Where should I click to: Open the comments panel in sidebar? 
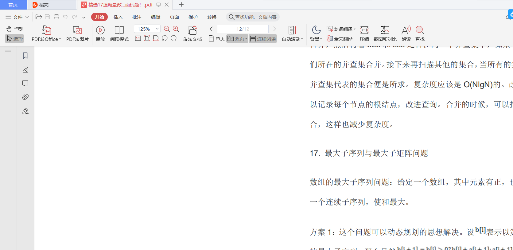[25, 83]
